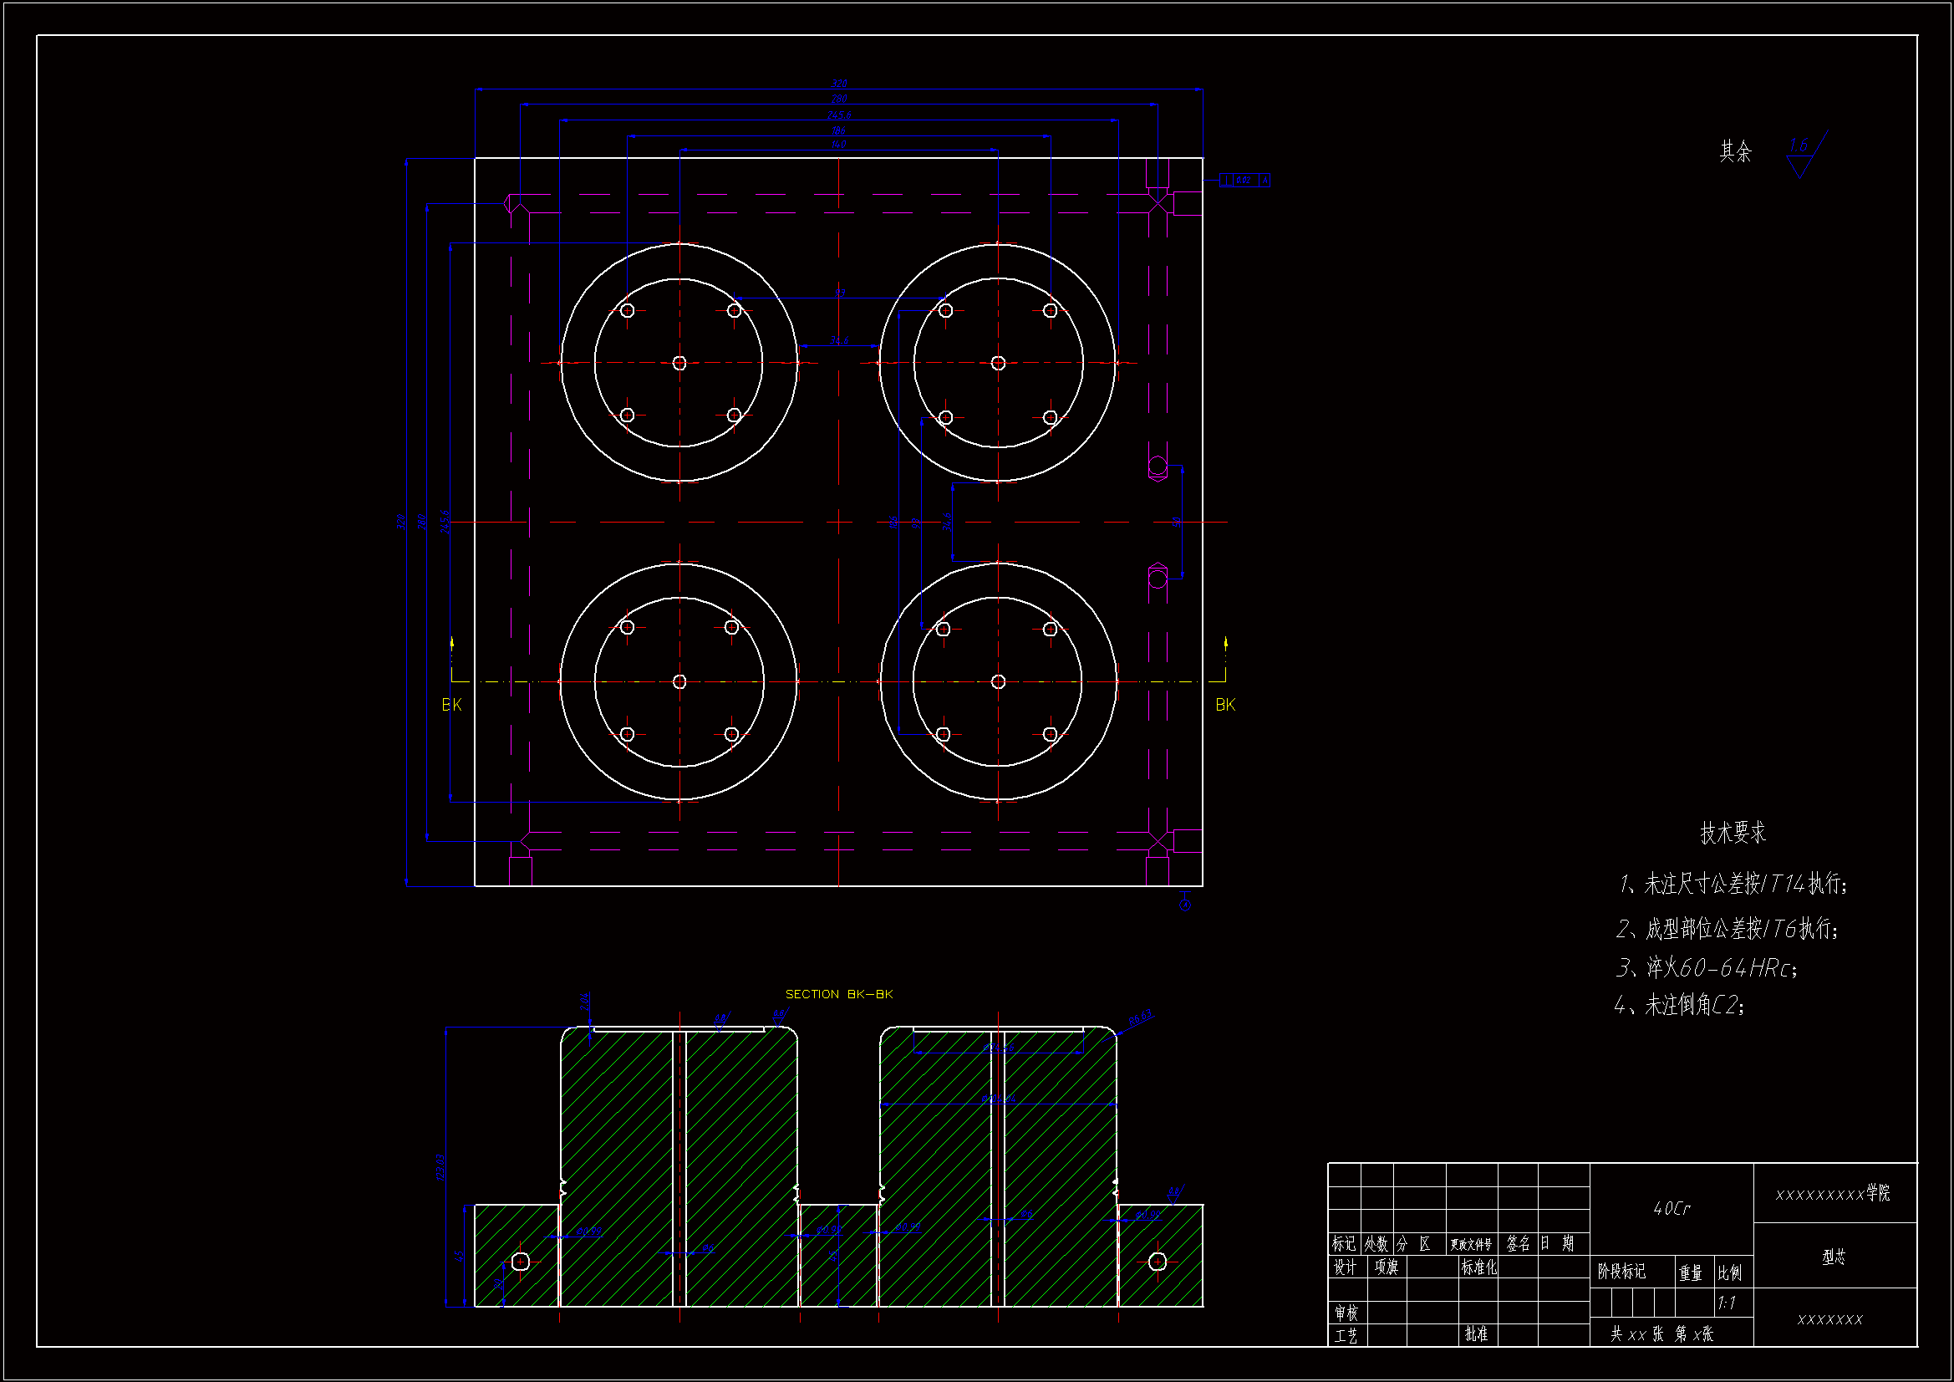Click the 40Cr material cell
1954x1382 pixels.
tap(1672, 1208)
